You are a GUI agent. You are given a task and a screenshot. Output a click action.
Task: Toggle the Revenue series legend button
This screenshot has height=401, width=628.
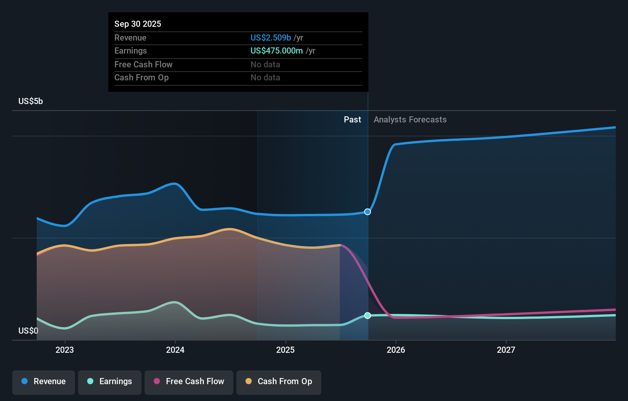(44, 382)
